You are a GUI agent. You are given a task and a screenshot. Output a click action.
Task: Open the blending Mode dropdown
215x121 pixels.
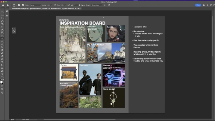(35, 5)
